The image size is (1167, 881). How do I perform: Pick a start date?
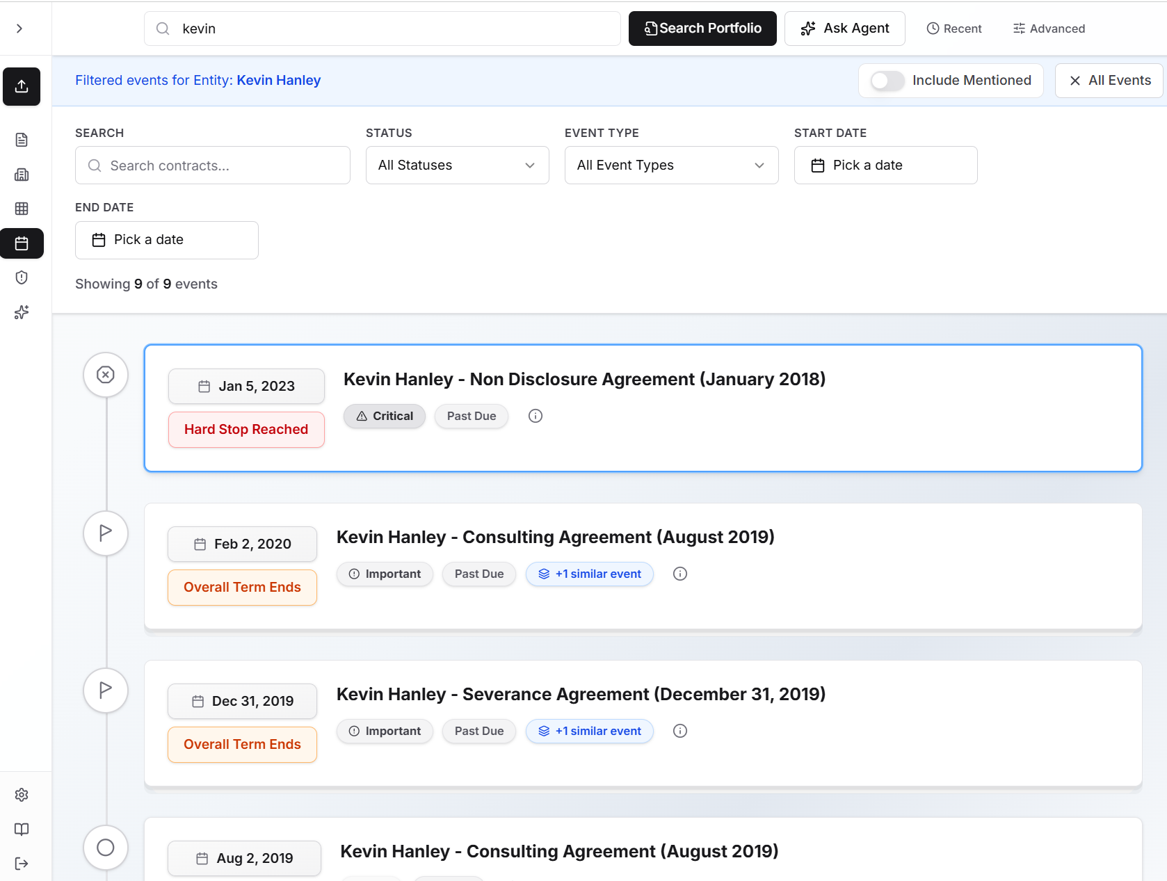pyautogui.click(x=886, y=165)
